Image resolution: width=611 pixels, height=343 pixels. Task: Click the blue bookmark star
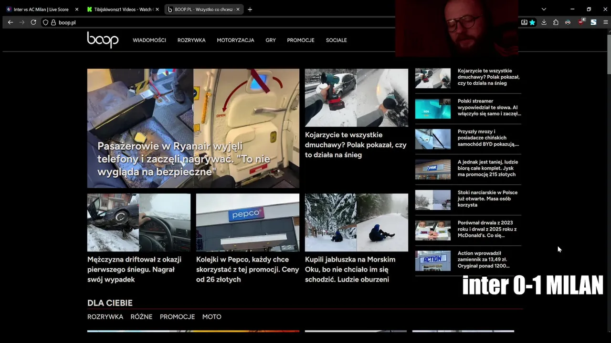coord(532,22)
